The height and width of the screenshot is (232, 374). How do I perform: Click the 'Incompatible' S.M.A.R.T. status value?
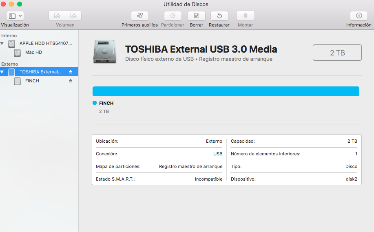tap(208, 179)
